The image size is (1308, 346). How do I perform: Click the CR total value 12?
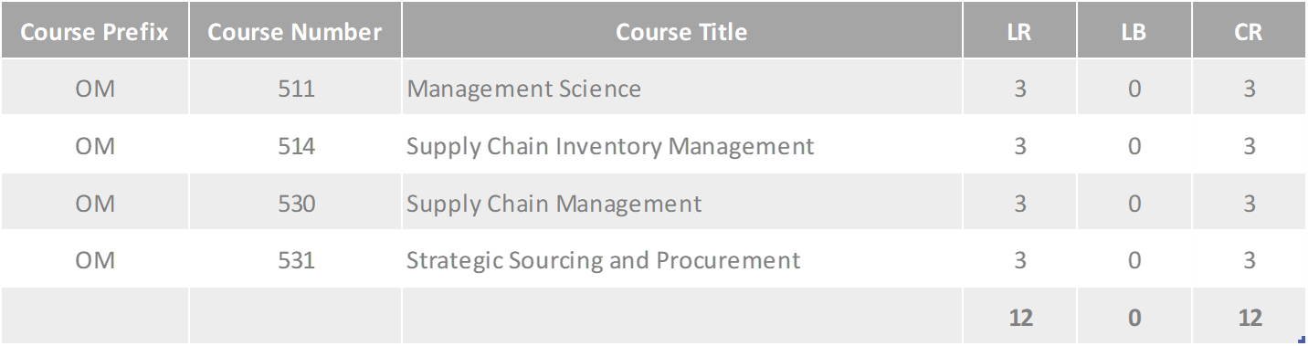coord(1250,318)
